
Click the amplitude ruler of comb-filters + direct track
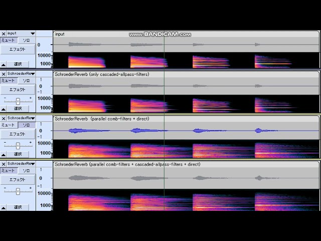(45, 131)
